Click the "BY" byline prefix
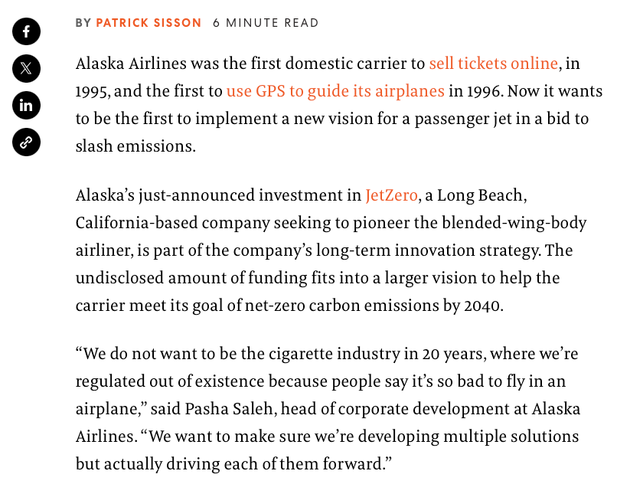This screenshot has height=497, width=617. [x=83, y=23]
